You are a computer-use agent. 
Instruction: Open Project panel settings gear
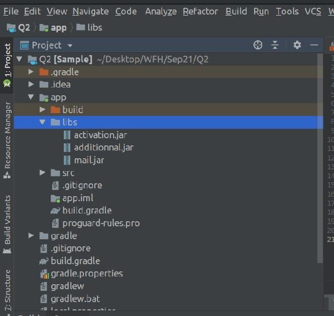(297, 45)
